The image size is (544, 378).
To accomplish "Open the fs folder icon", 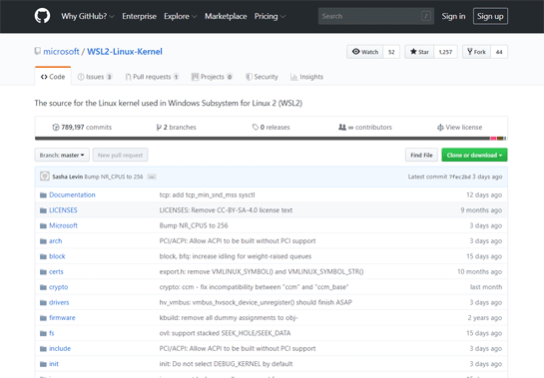I will 43,333.
